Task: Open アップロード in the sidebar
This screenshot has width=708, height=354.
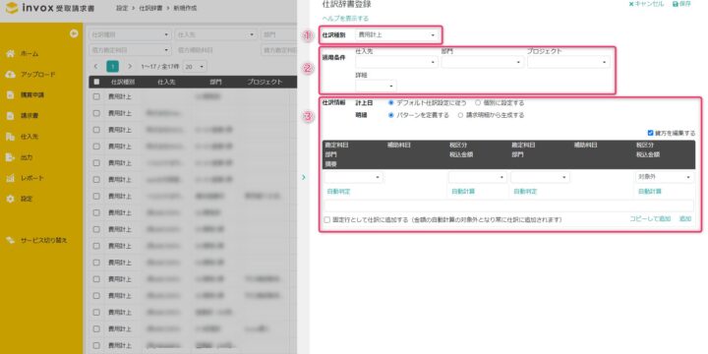Action: [x=30, y=75]
